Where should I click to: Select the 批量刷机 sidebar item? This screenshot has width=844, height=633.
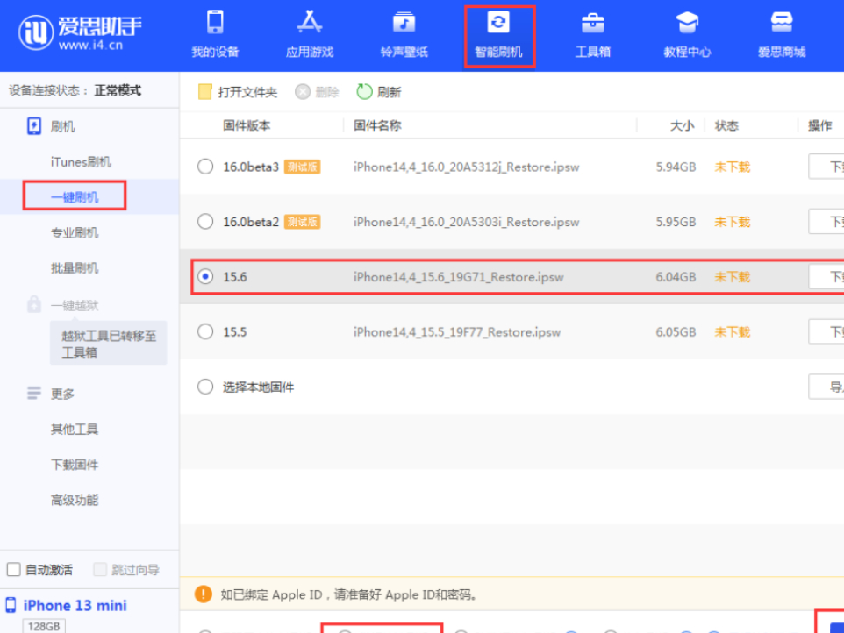(75, 267)
